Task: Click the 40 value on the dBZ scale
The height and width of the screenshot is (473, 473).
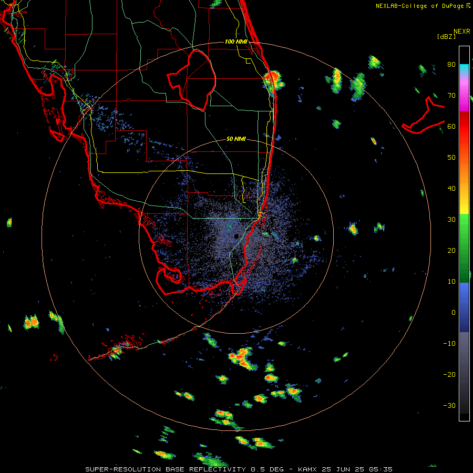Action: [451, 189]
